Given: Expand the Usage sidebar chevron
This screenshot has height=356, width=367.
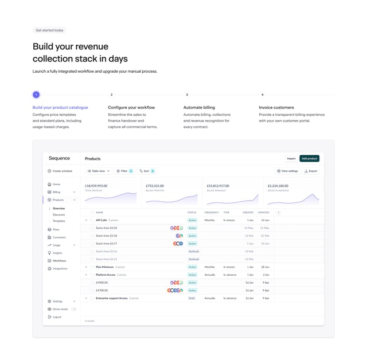Looking at the screenshot, I should click(x=74, y=245).
